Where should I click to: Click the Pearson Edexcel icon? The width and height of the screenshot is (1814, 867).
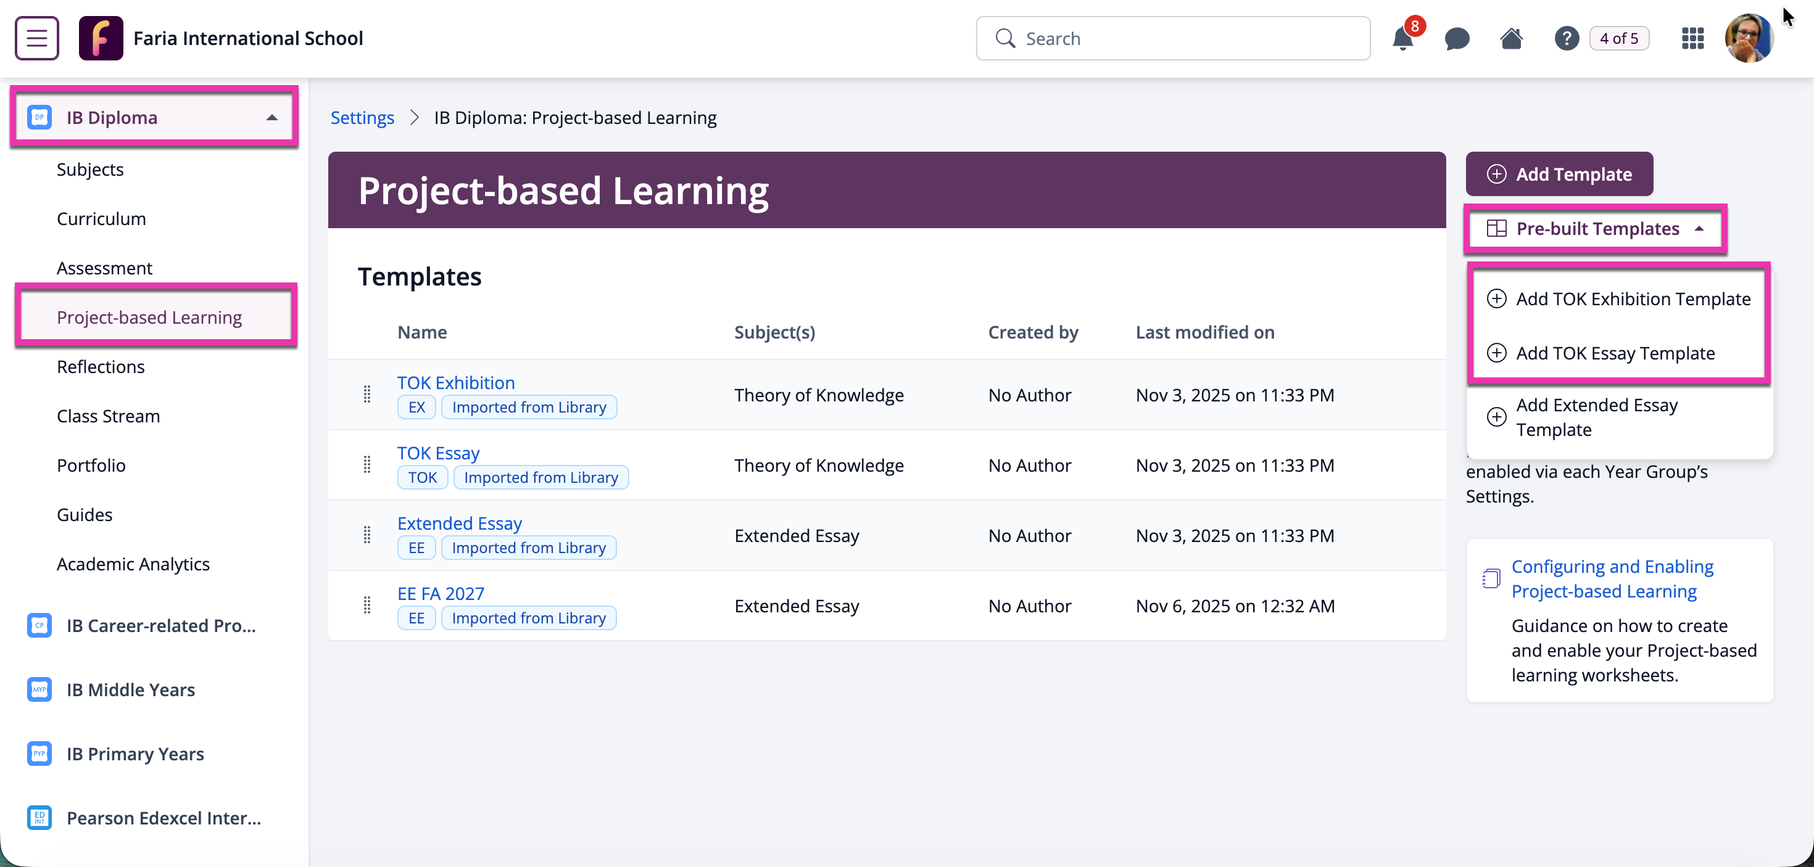pos(39,817)
